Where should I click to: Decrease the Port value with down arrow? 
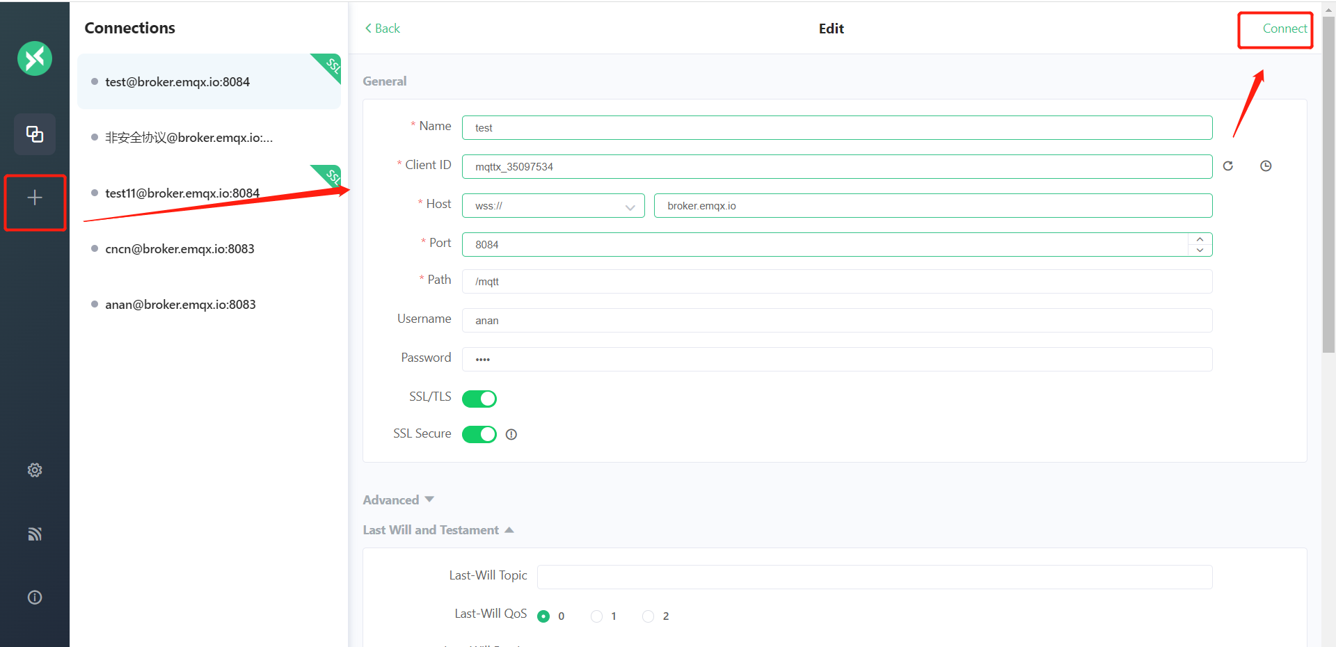[x=1200, y=250]
